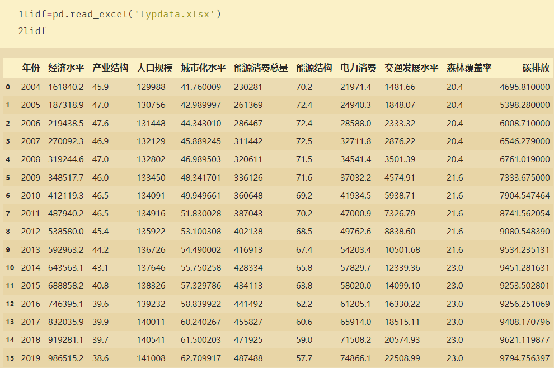The height and width of the screenshot is (368, 554).
Task: Click year cell 2015
Action: pos(31,286)
